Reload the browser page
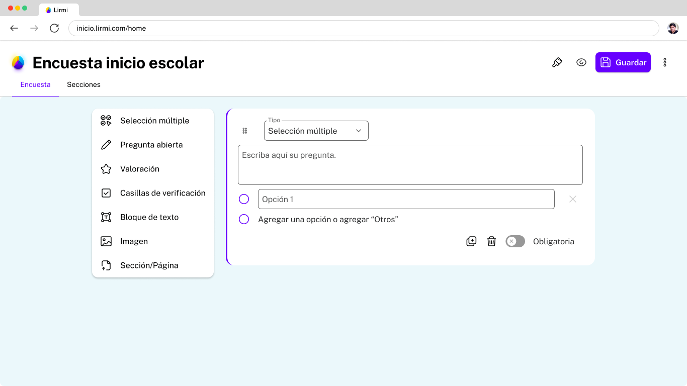 pos(54,28)
